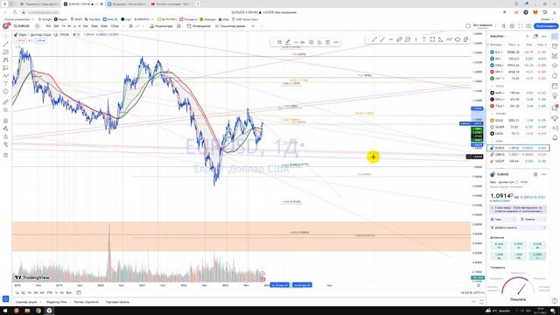
Task: Switch to the EURUSD browser tab
Action: point(83,3)
